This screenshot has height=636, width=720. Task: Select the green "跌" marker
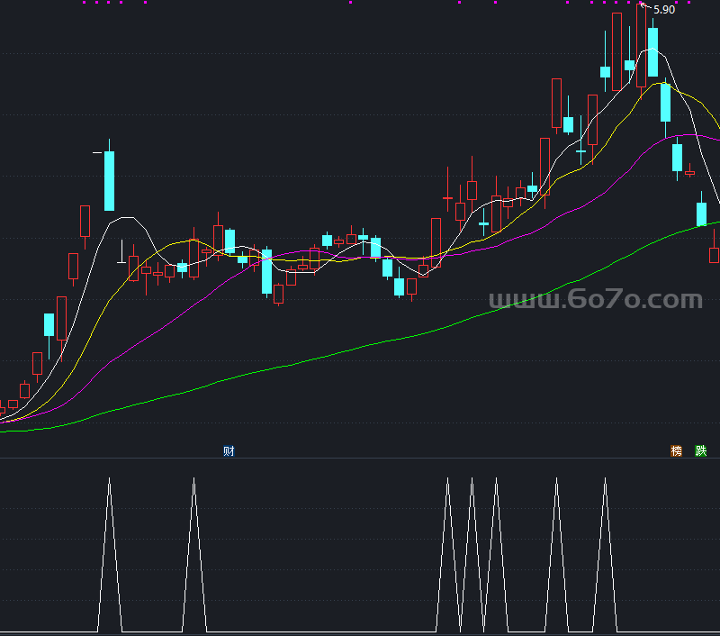click(701, 450)
